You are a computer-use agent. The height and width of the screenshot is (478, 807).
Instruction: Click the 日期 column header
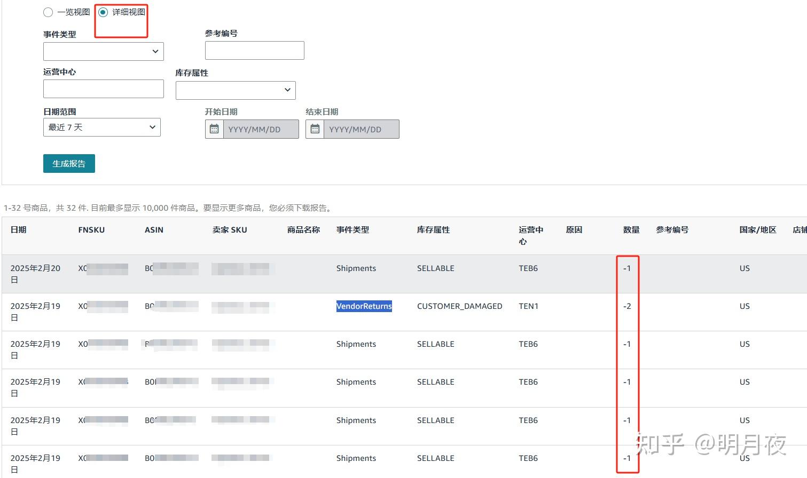pos(18,229)
